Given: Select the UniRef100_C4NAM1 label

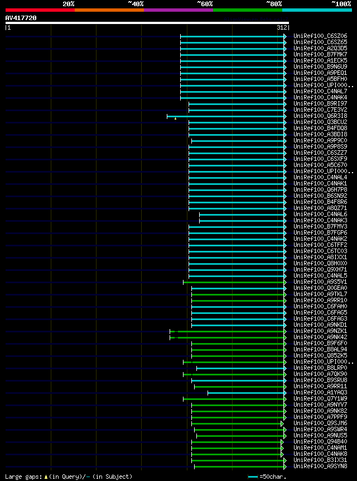Looking at the screenshot, I should click(x=320, y=447).
